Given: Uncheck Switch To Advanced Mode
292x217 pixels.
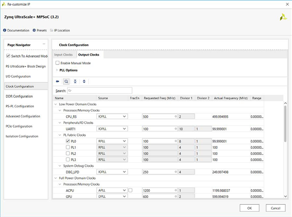Looking at the screenshot, I should [8, 56].
